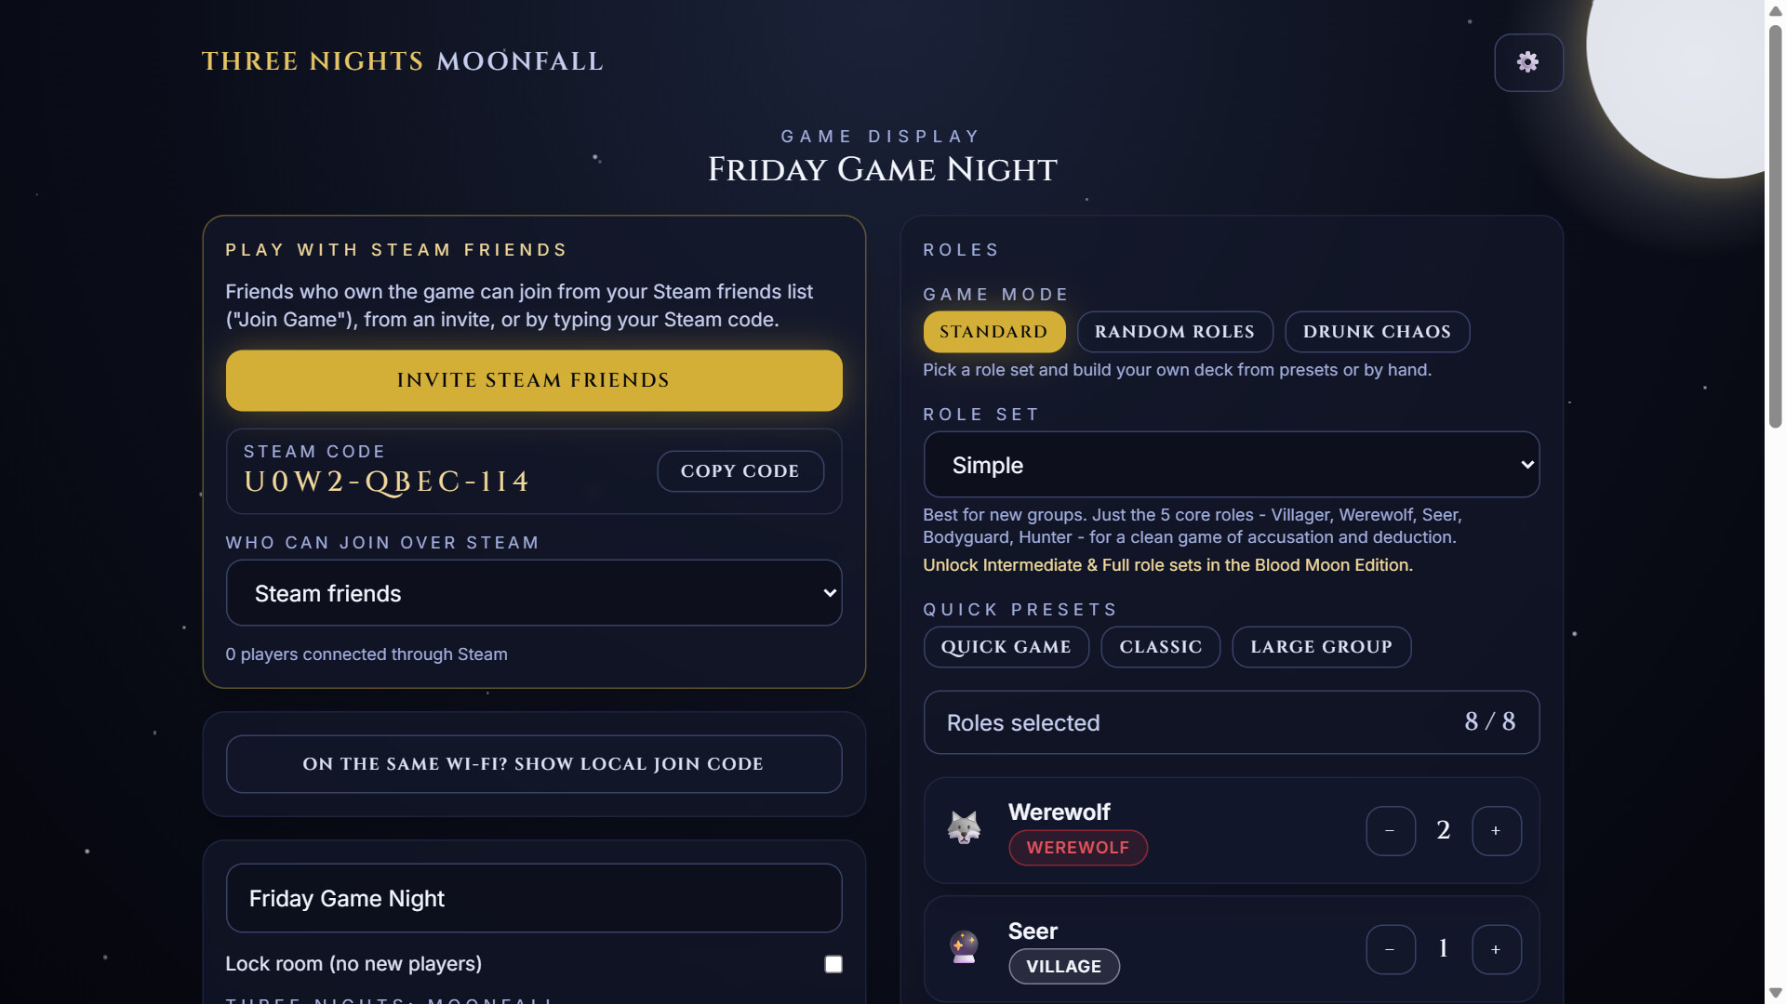Open Blood Moon Edition unlock link
The width and height of the screenshot is (1786, 1004).
tap(1167, 565)
